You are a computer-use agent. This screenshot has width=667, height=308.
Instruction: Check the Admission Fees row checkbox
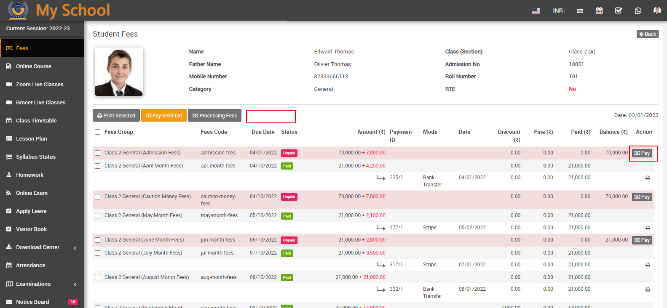98,153
